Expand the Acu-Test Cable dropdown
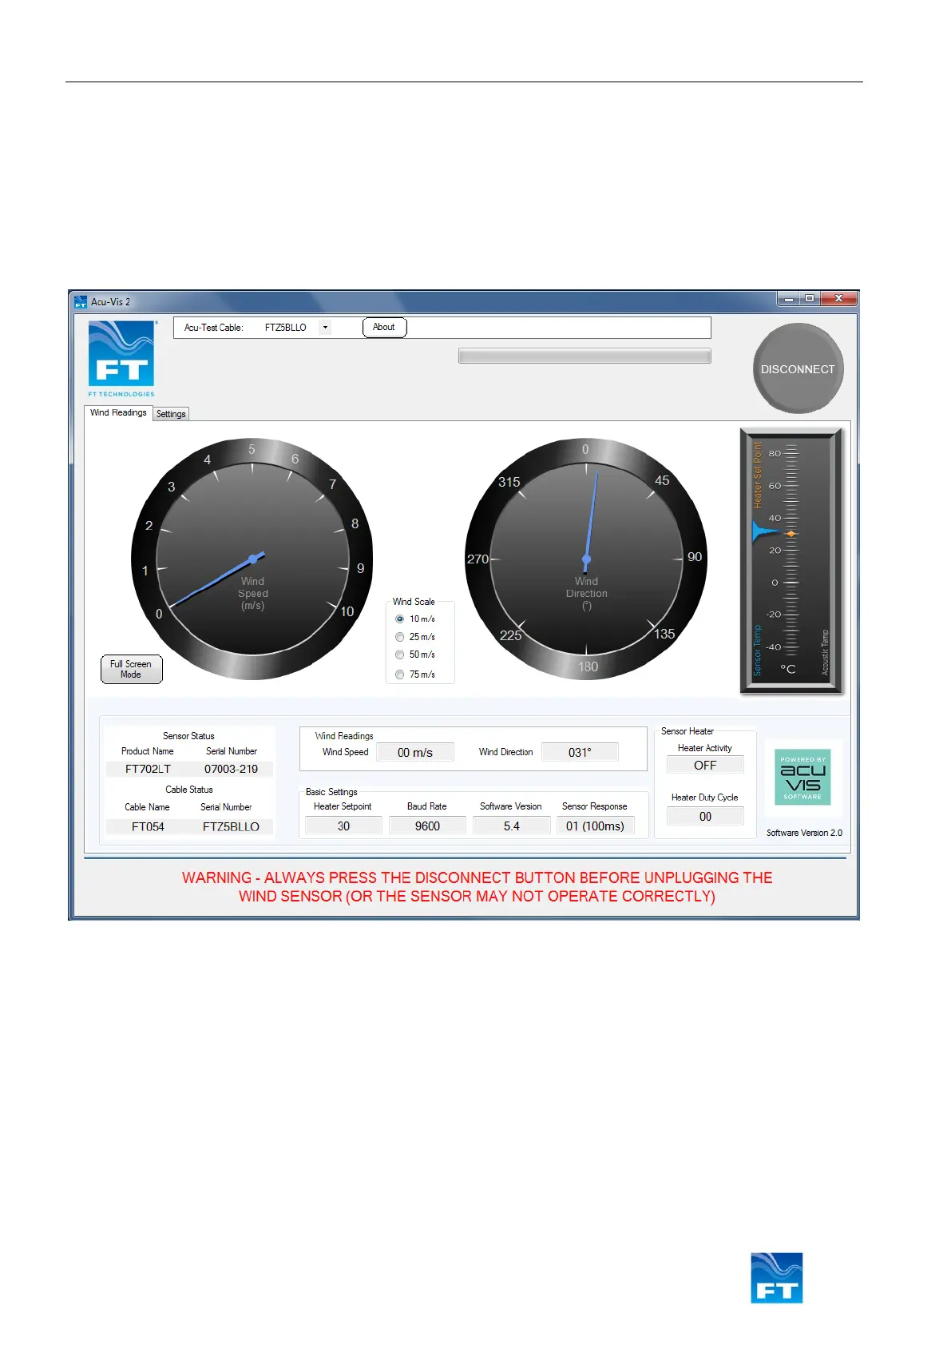951x1345 pixels. click(325, 328)
